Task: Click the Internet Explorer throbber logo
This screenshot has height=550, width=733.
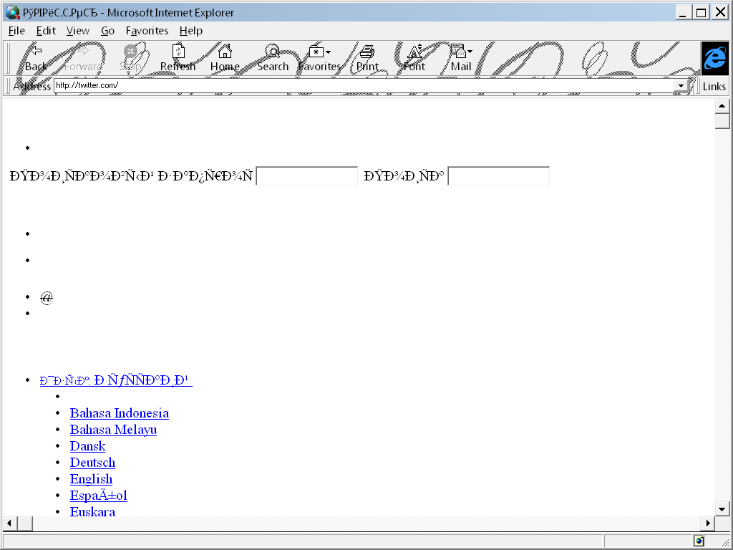Action: [x=714, y=59]
